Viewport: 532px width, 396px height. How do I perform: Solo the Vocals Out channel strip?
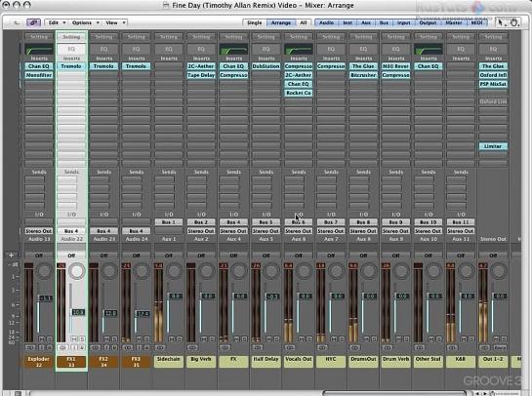(309, 338)
